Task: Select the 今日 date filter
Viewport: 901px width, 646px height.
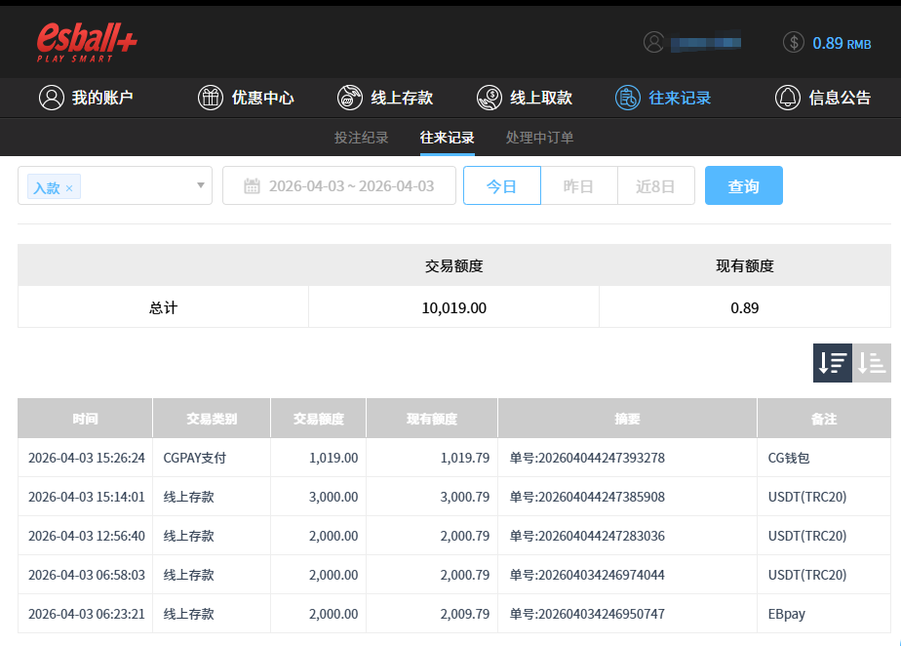Action: click(501, 185)
